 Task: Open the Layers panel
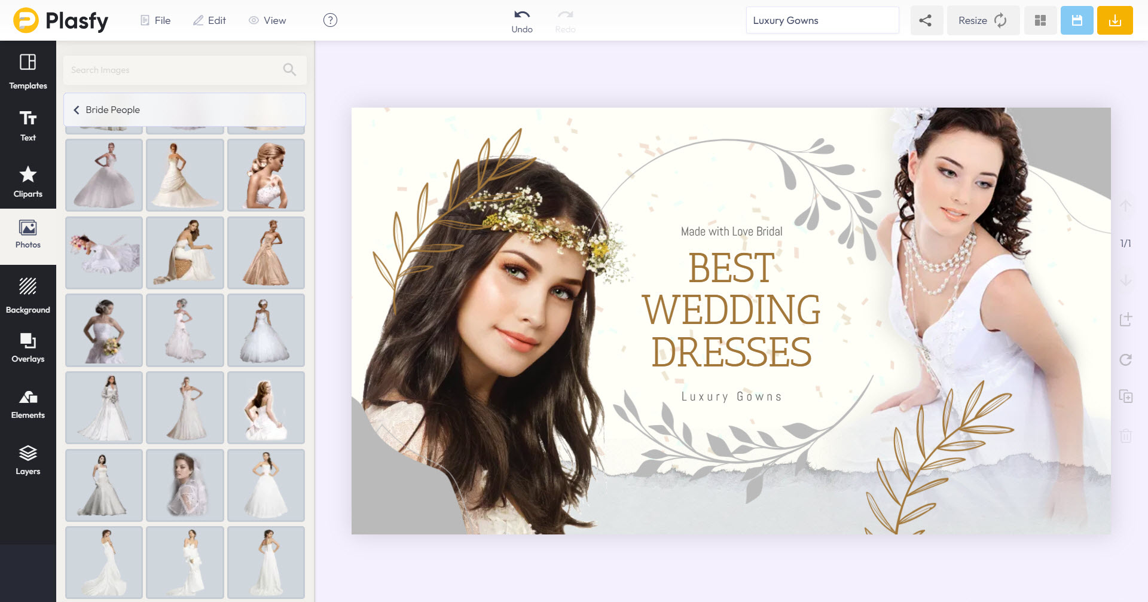point(28,460)
